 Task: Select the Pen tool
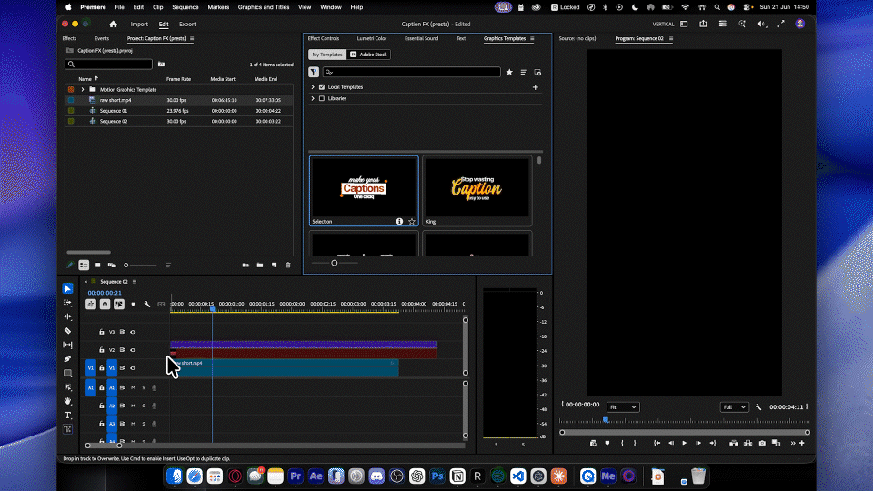67,358
